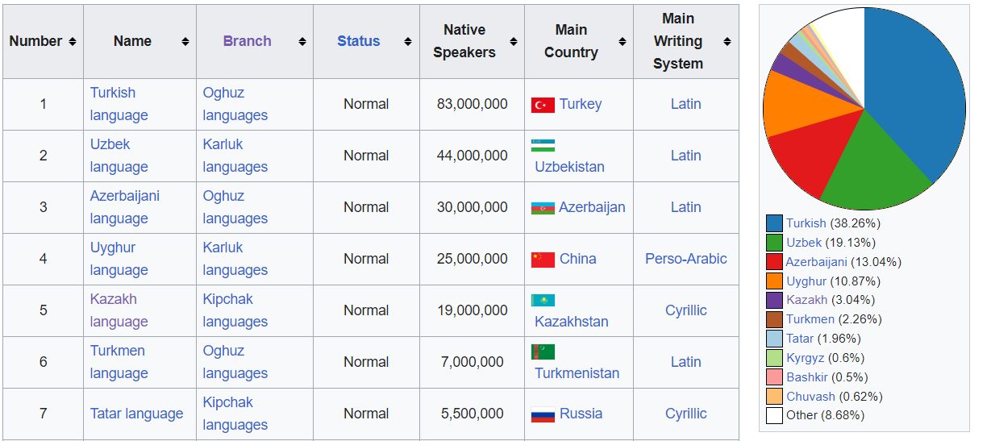The image size is (991, 441).
Task: Sort table by Number column arrows
Action: coord(73,41)
